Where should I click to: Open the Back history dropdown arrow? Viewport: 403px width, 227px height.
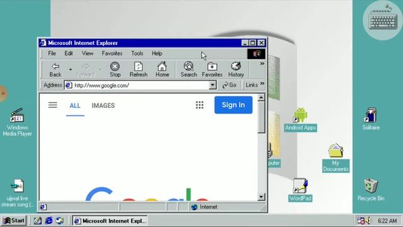[x=70, y=69]
